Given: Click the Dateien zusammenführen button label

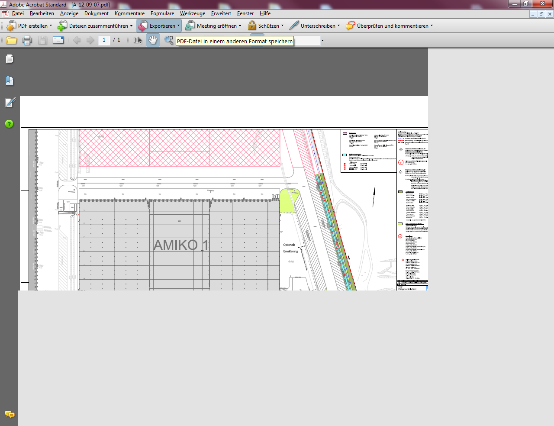Looking at the screenshot, I should [99, 26].
